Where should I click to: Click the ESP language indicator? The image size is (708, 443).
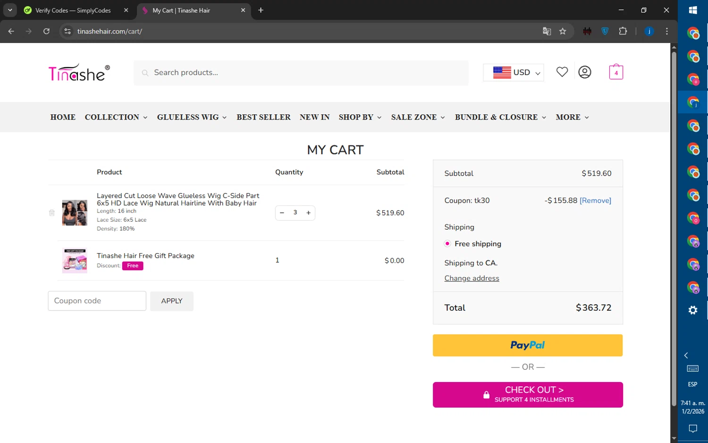692,384
